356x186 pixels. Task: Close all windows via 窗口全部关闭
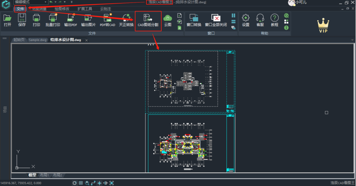(216, 20)
